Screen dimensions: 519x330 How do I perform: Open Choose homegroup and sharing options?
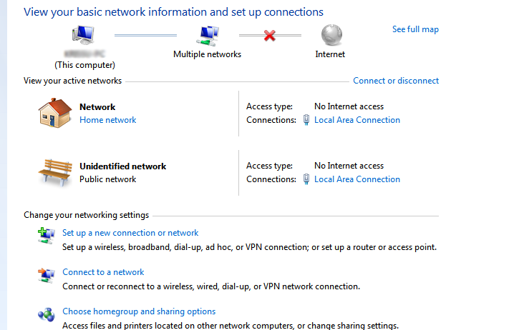point(139,311)
